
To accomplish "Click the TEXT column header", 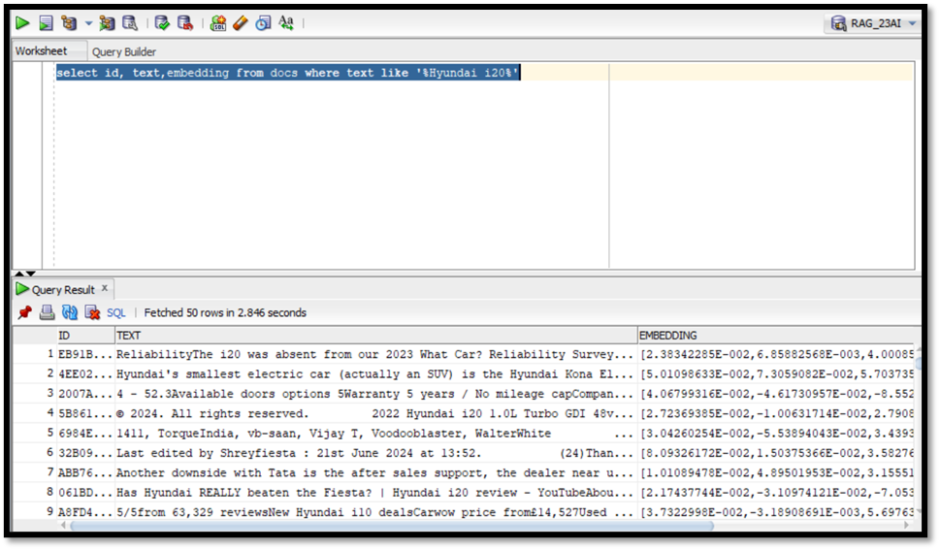I will click(375, 336).
